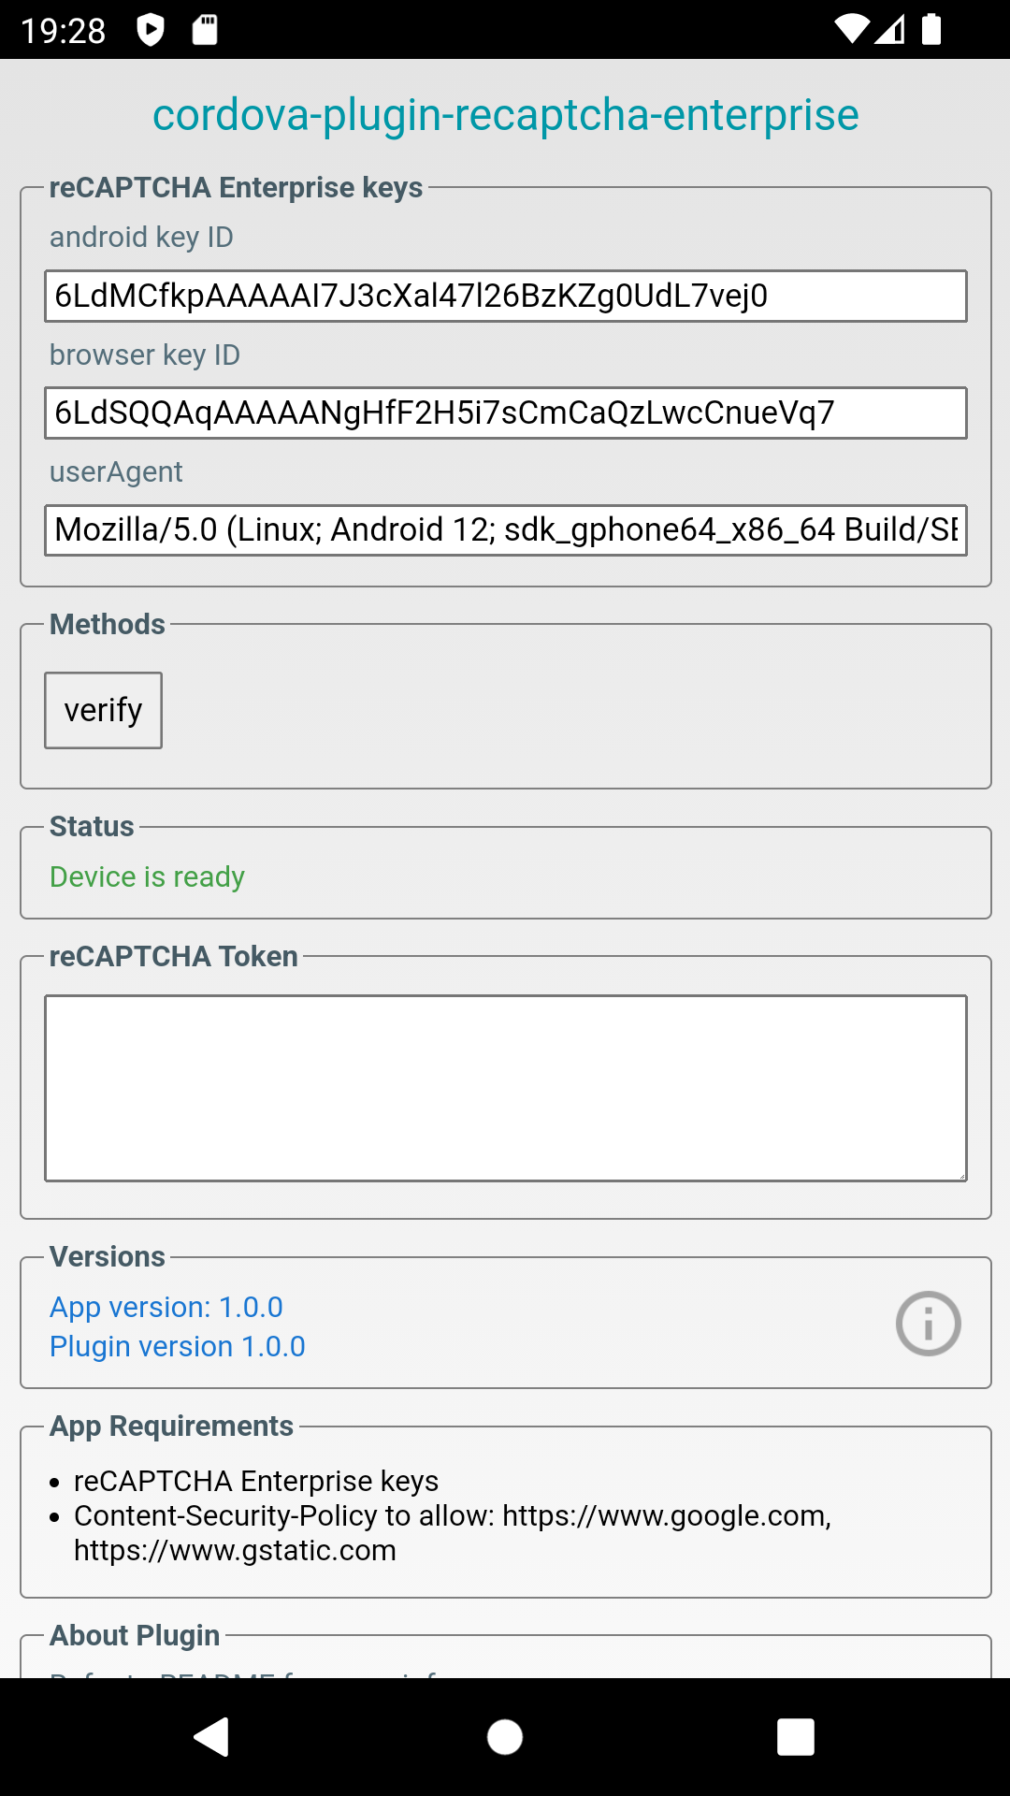The height and width of the screenshot is (1796, 1010).
Task: Click inside the reCAPTCHA Token text area
Action: [505, 1088]
